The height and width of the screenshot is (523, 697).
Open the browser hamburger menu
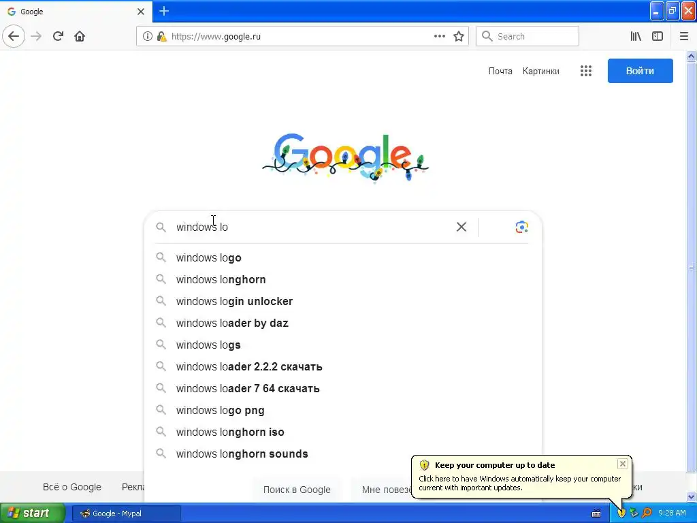point(684,36)
